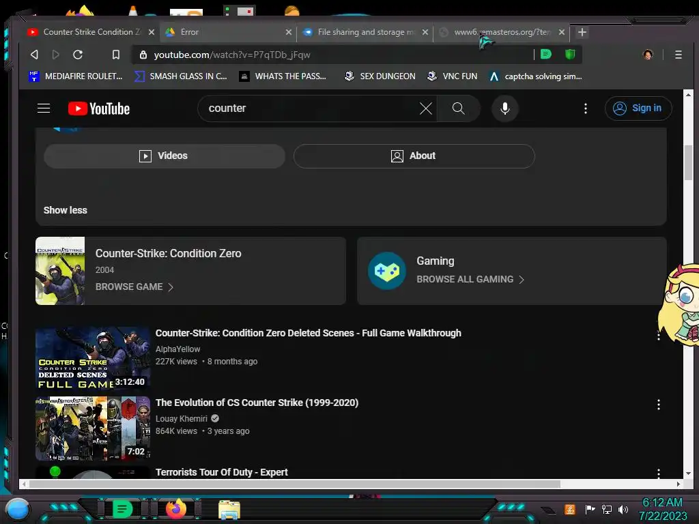Open options for Condition Zero Deleted Scenes video
Image resolution: width=699 pixels, height=524 pixels.
pyautogui.click(x=659, y=336)
